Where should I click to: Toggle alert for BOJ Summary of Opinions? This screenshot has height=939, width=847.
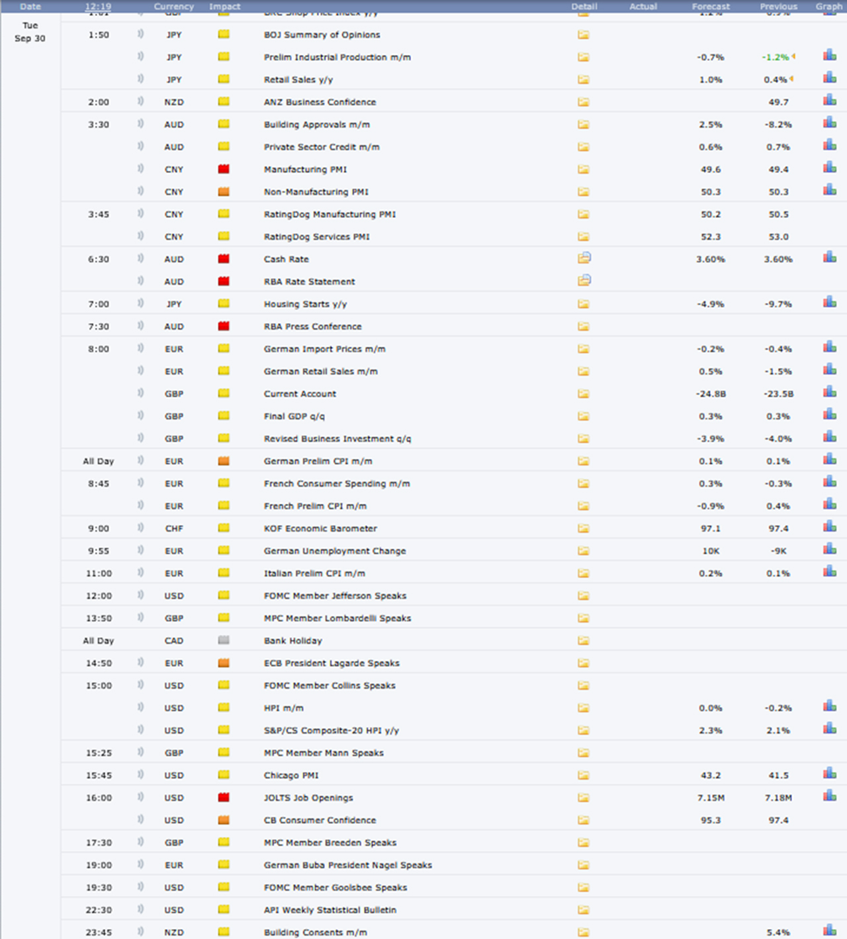click(140, 34)
